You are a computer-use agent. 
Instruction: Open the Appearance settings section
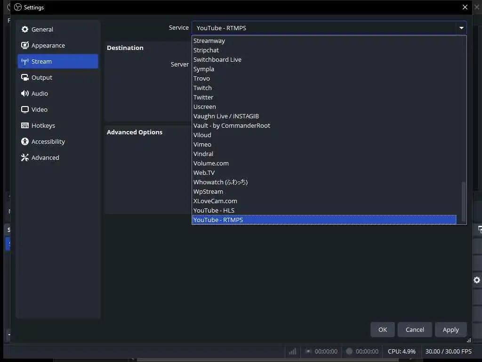(x=58, y=45)
